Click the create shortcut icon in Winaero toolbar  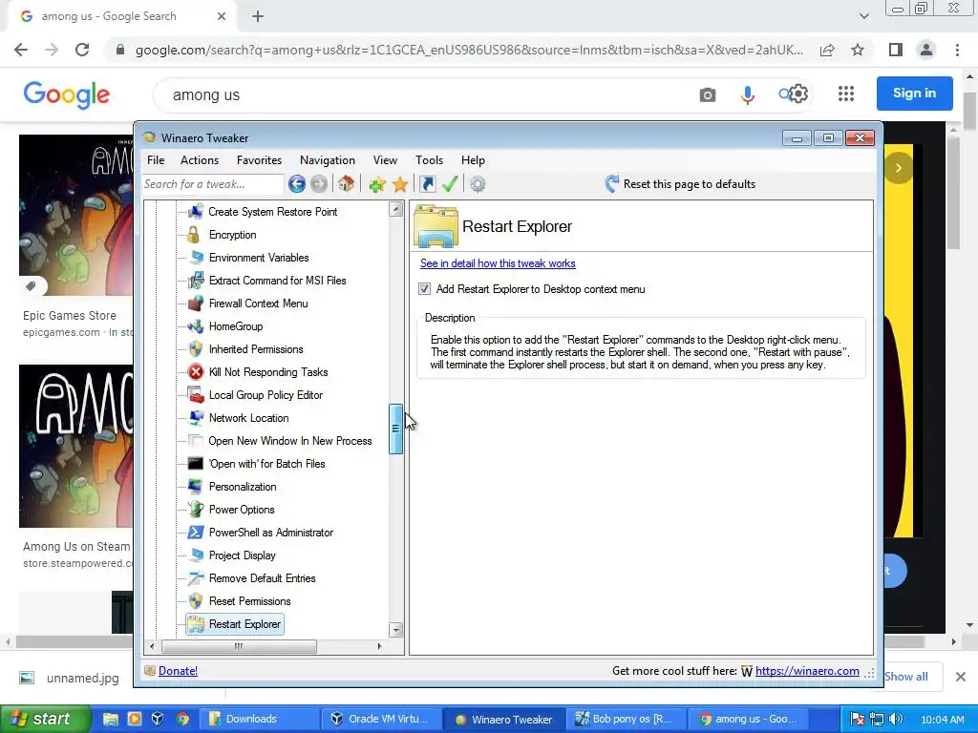click(427, 184)
